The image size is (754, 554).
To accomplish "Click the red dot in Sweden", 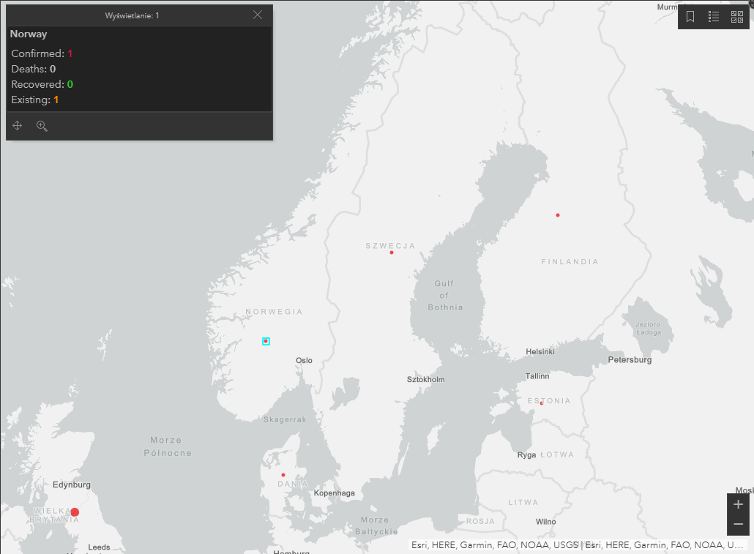I will [x=392, y=252].
